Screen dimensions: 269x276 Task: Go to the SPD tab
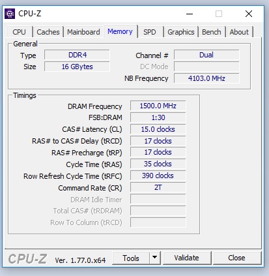click(x=150, y=32)
